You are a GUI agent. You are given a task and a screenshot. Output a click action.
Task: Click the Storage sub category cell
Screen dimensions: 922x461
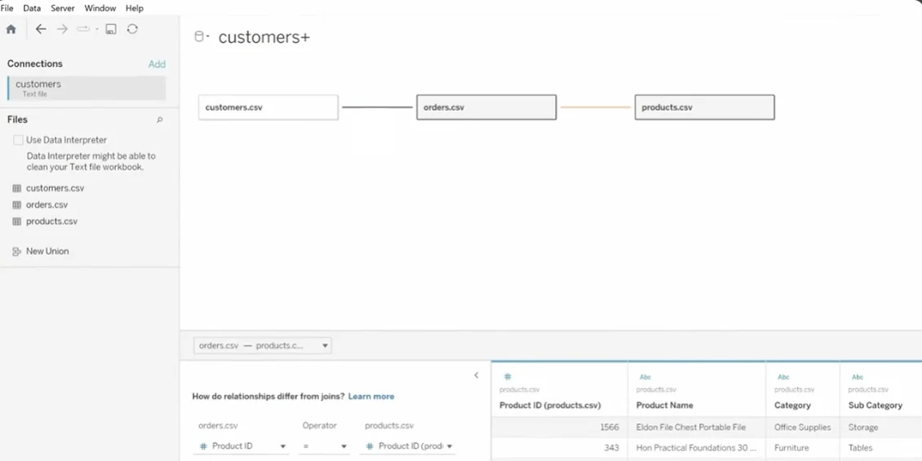[x=881, y=427]
